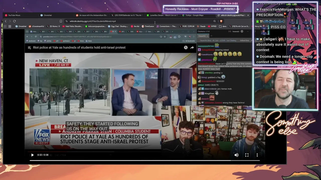Open the bookmarks apps grid icon
The image size is (321, 180).
pos(10,26)
